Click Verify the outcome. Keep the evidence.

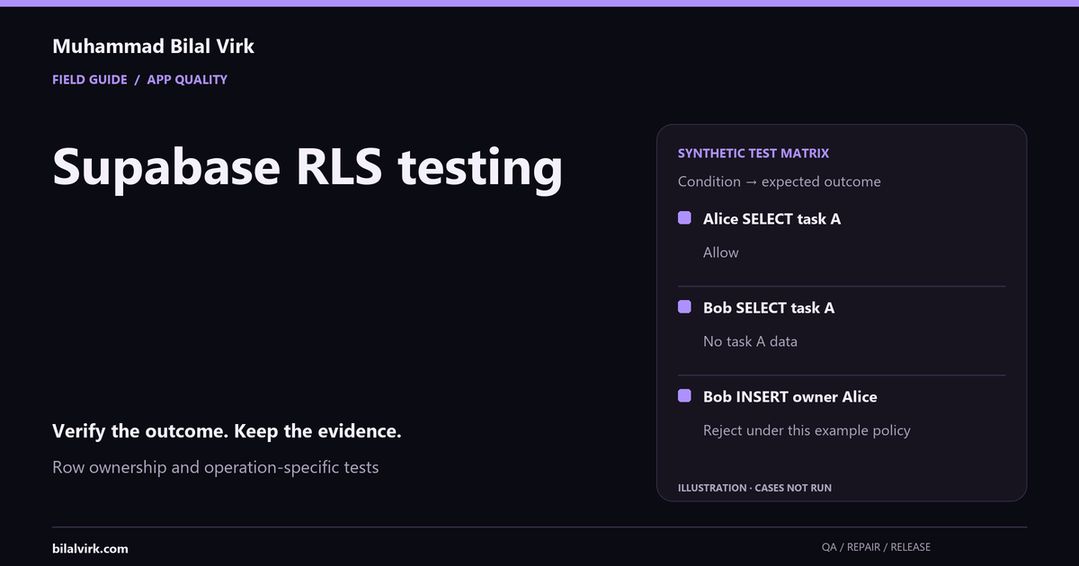click(227, 431)
